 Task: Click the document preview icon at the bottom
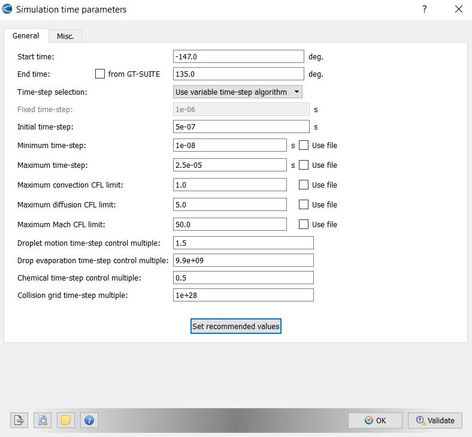pyautogui.click(x=43, y=420)
